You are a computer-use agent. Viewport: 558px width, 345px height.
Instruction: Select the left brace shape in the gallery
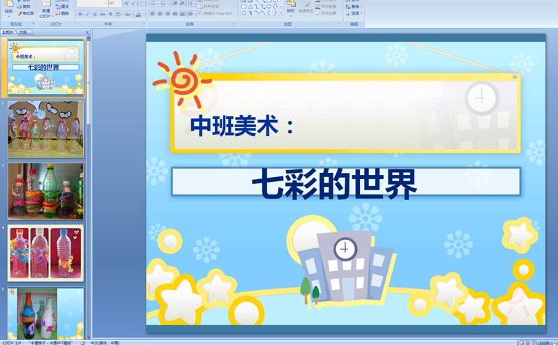[x=269, y=13]
